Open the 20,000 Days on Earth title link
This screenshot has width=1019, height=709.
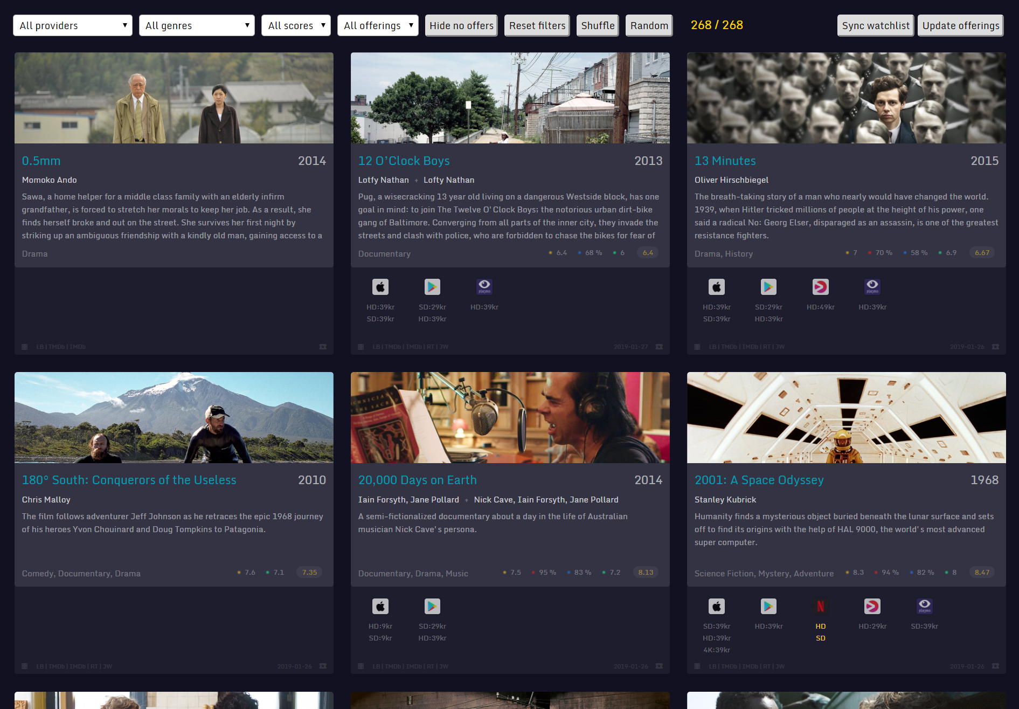[x=417, y=480]
